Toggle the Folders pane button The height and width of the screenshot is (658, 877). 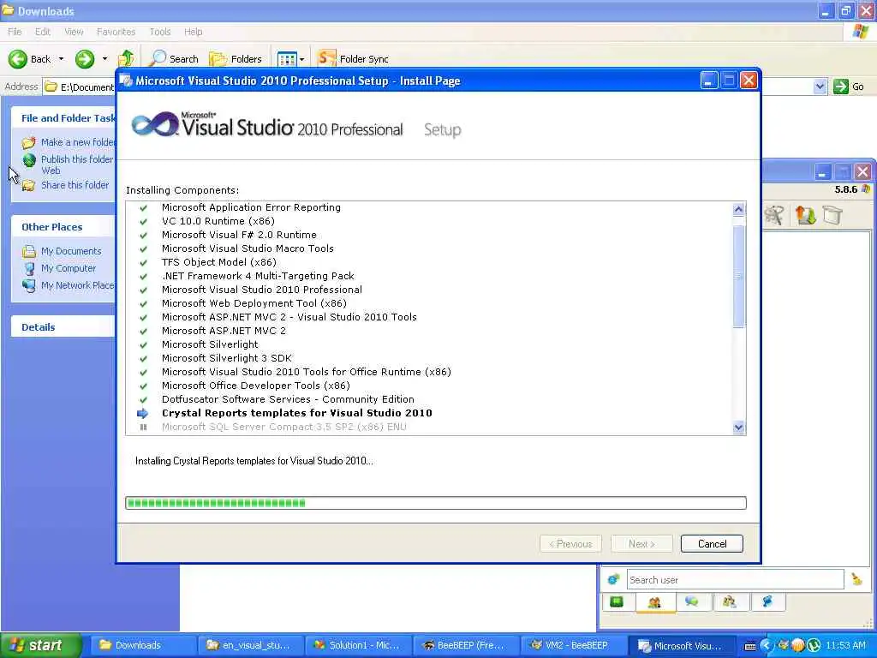(x=236, y=58)
